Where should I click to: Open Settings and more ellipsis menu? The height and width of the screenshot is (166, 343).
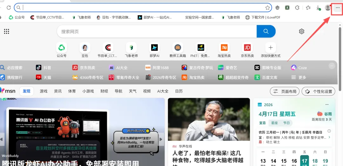(338, 8)
